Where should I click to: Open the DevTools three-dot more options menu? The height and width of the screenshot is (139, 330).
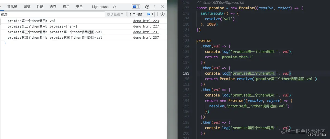(x=155, y=7)
